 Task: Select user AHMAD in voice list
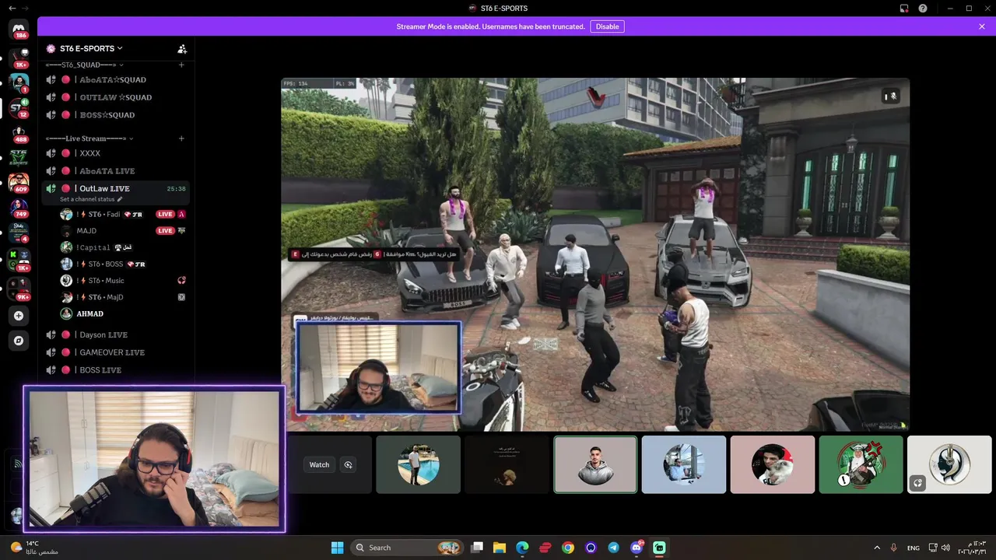[x=123, y=313]
